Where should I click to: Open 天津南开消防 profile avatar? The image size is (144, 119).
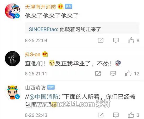13,11
